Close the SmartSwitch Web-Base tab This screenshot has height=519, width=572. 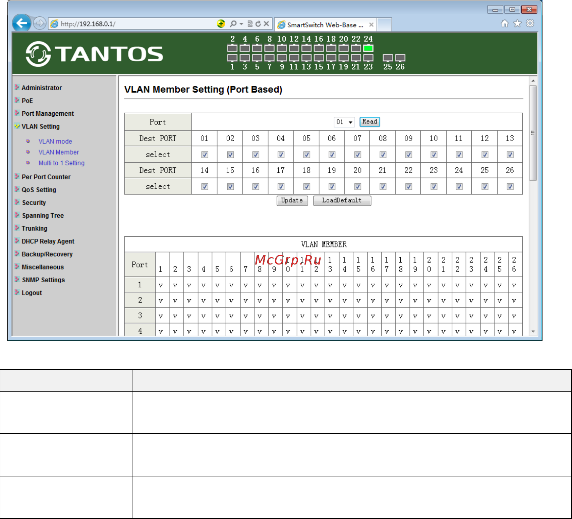pyautogui.click(x=371, y=25)
